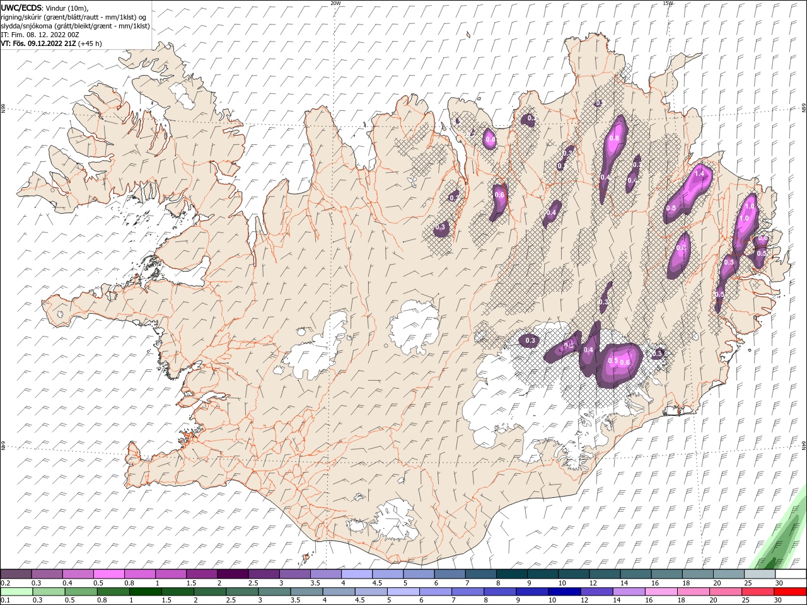807x605 pixels.
Task: Click the '20W' longitude label at the top
Action: [x=335, y=3]
